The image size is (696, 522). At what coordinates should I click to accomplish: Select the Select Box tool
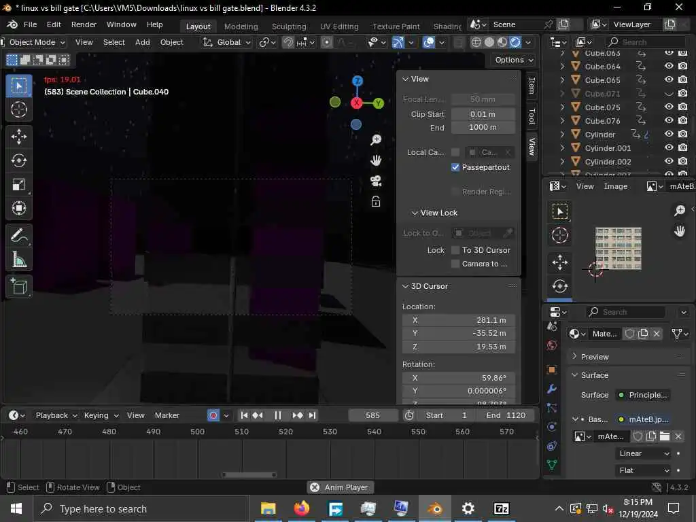click(18, 86)
